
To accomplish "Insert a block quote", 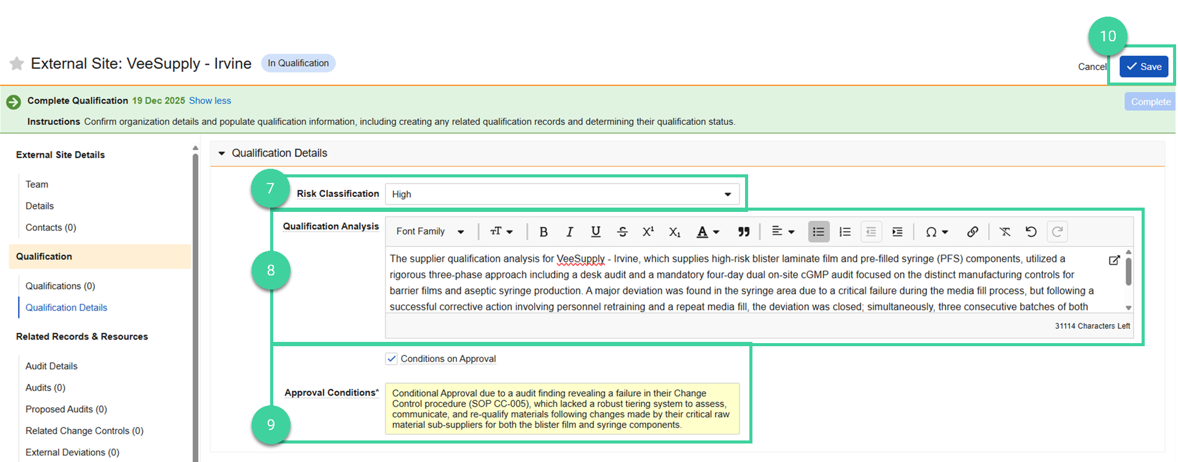I will click(x=744, y=232).
